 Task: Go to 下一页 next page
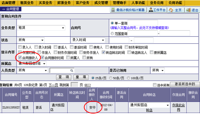tap(53, 85)
